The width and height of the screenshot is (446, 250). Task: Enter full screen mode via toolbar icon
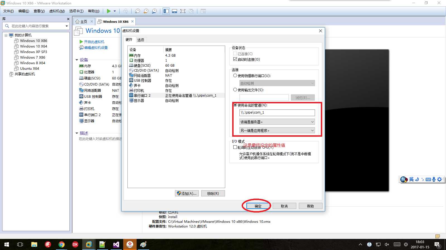coord(183,11)
